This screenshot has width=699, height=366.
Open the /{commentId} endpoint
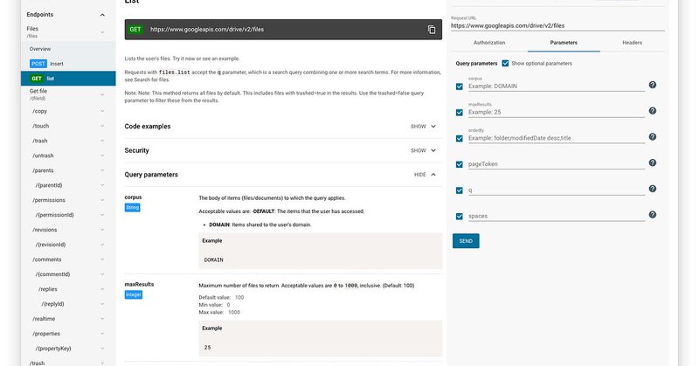[52, 274]
